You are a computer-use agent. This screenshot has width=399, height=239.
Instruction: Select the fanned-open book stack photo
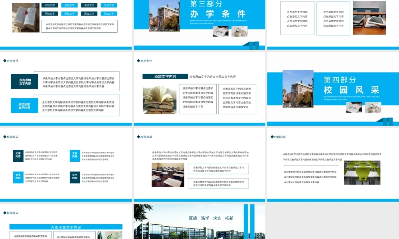[160, 100]
